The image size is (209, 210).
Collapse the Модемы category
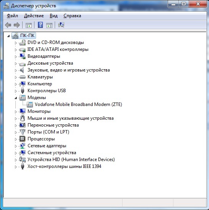point(16,98)
